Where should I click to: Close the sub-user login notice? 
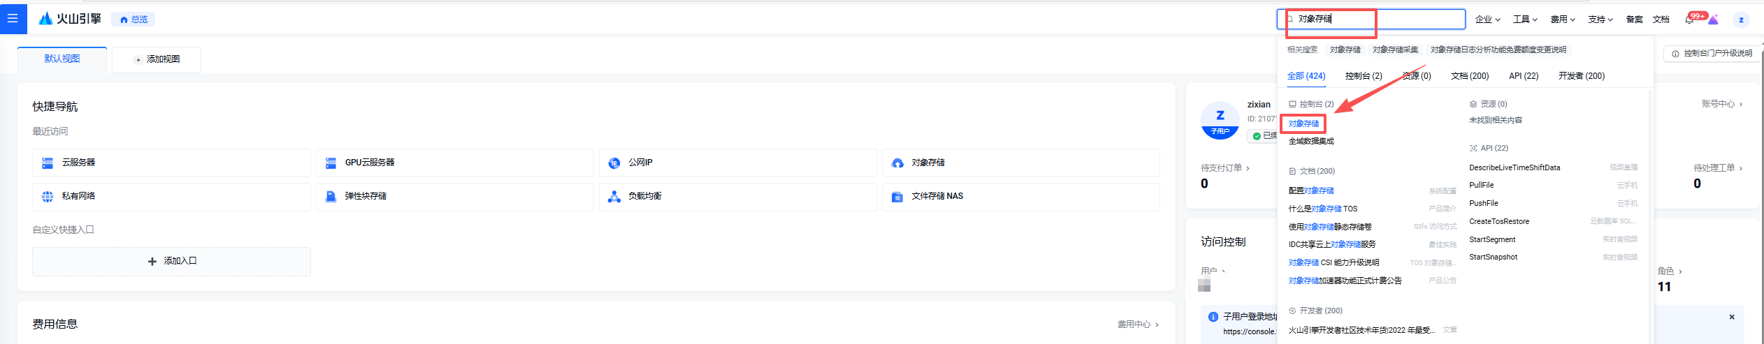coord(1732,317)
